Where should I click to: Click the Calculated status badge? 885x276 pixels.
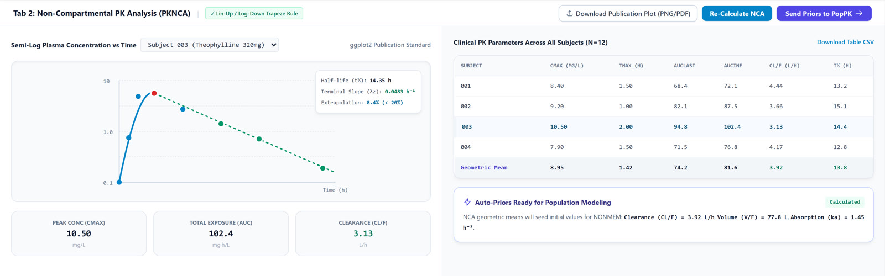(x=845, y=202)
